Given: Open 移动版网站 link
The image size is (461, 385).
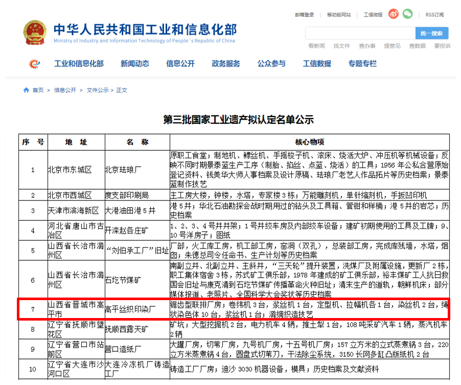Looking at the screenshot, I should (x=339, y=15).
